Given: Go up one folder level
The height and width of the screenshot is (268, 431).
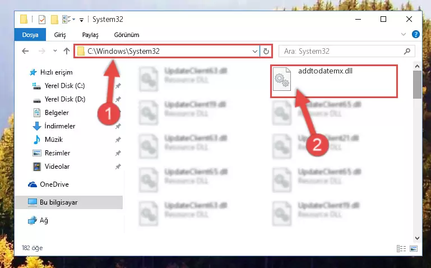Looking at the screenshot, I should point(67,51).
